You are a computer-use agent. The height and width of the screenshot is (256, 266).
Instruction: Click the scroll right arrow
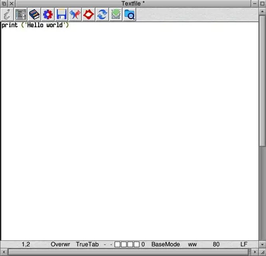tap(255, 252)
